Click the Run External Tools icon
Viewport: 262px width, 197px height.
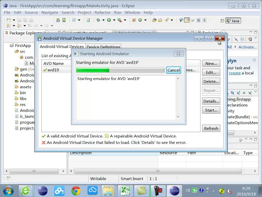(120, 20)
